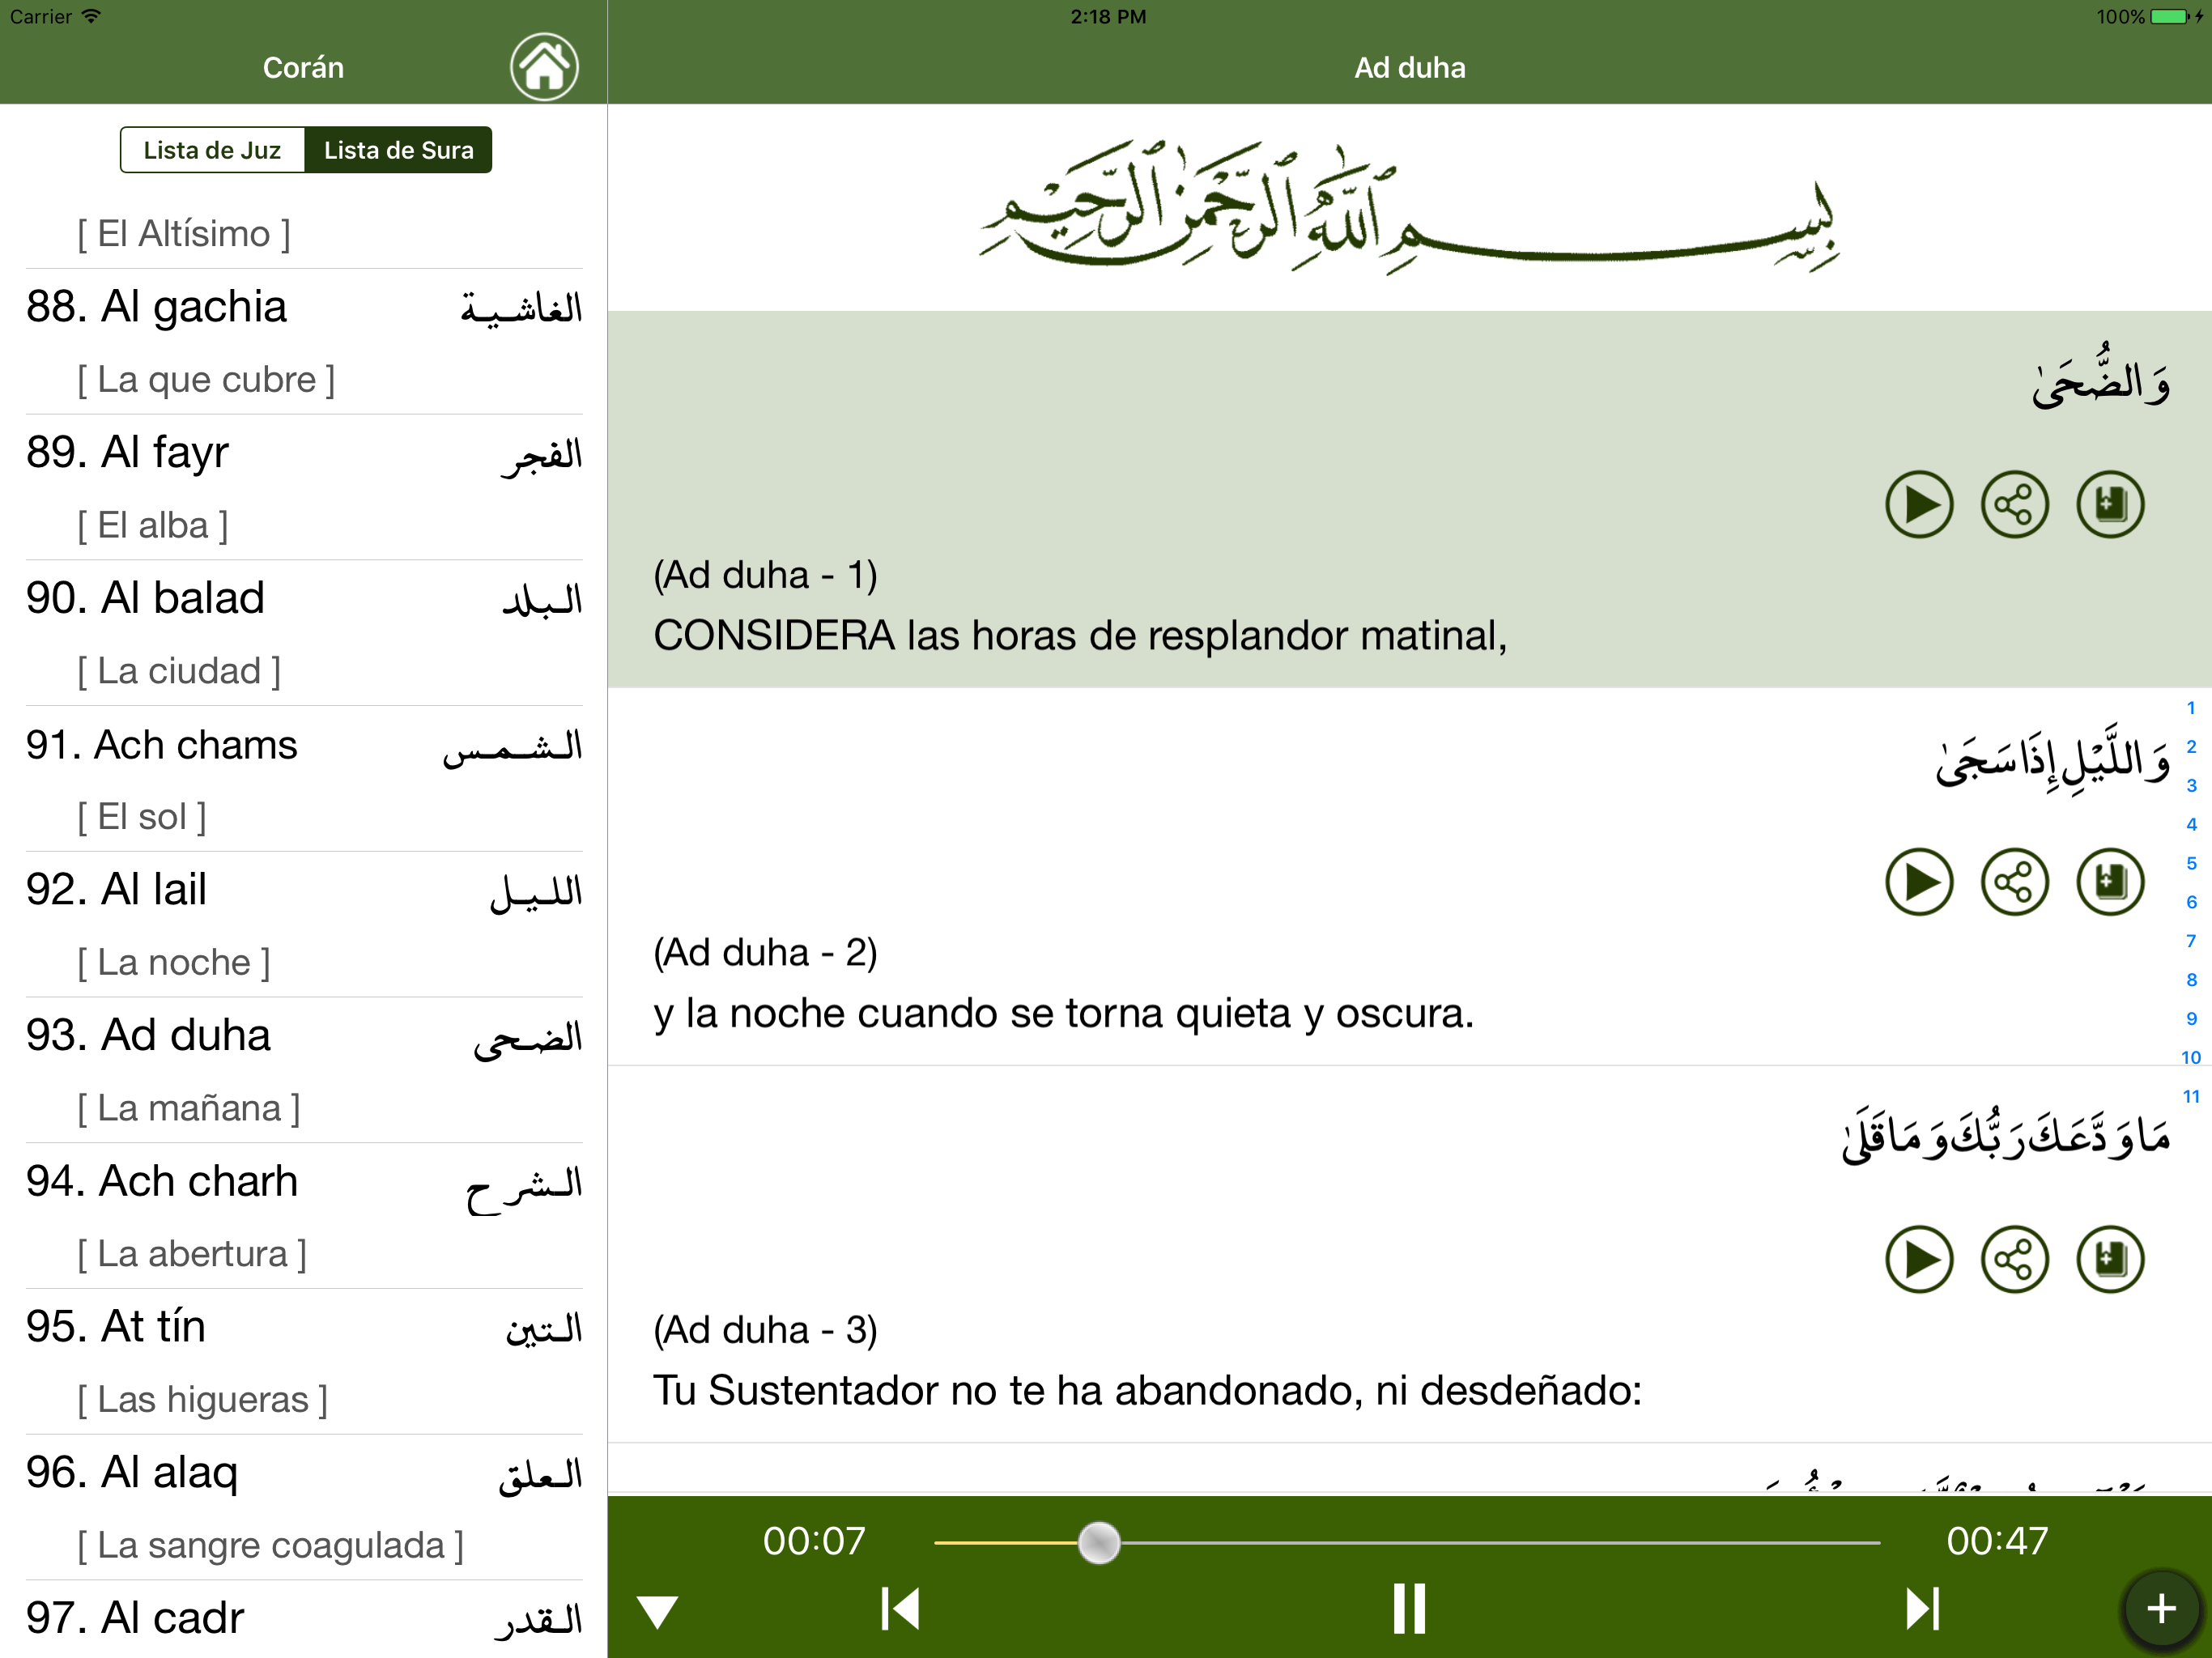Tap the Bismillah calligraphy banner

pos(1409,206)
